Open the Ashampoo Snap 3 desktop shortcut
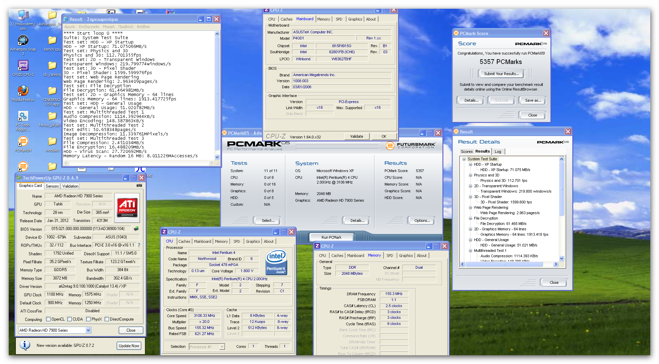 pos(23,45)
